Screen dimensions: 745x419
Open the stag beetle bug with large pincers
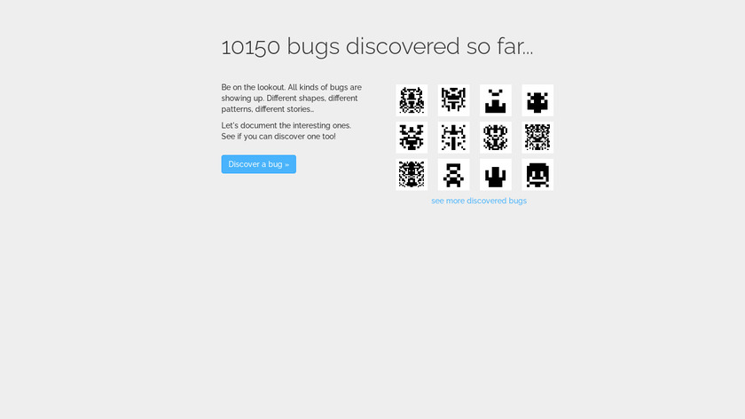pyautogui.click(x=412, y=138)
